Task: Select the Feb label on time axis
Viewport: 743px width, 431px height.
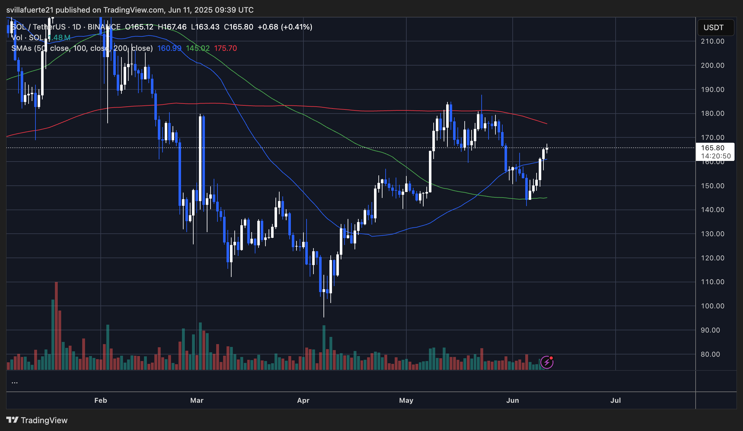Action: click(101, 401)
